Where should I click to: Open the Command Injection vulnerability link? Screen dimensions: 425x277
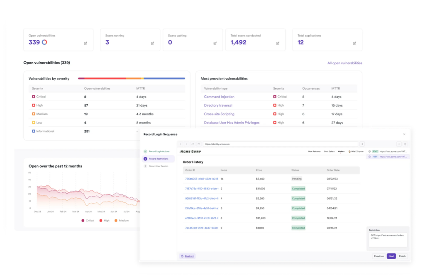219,97
